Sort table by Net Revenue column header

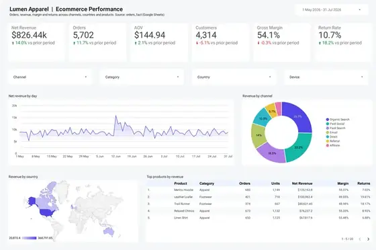pyautogui.click(x=302, y=183)
